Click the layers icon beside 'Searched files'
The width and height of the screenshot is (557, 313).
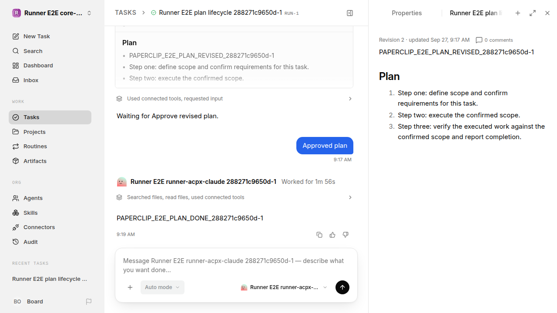[x=119, y=197]
